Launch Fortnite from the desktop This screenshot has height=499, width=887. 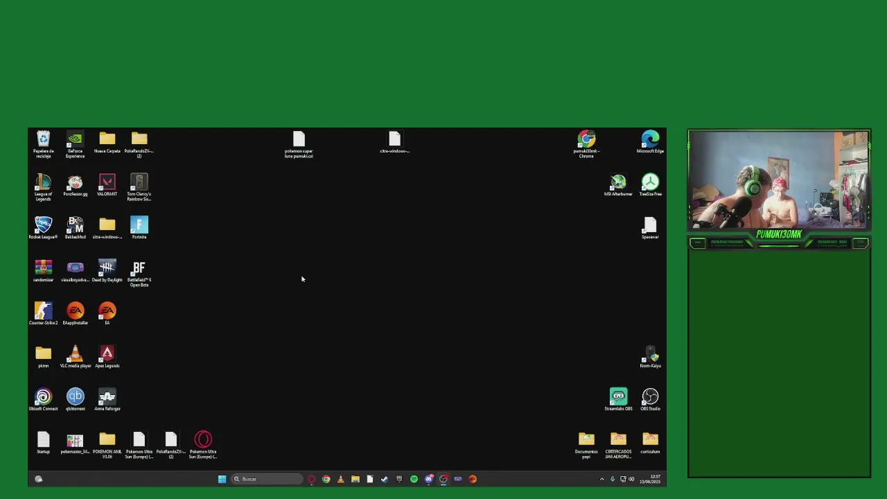tap(139, 228)
